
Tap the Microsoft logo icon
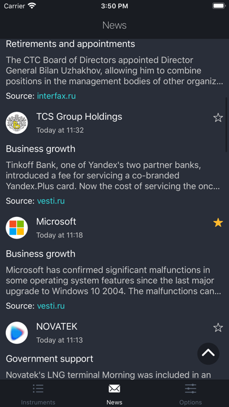17,227
